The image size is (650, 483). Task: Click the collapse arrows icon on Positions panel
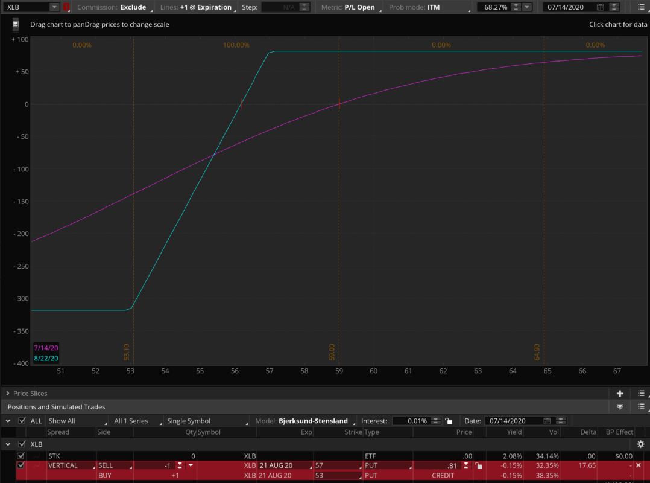(x=620, y=407)
